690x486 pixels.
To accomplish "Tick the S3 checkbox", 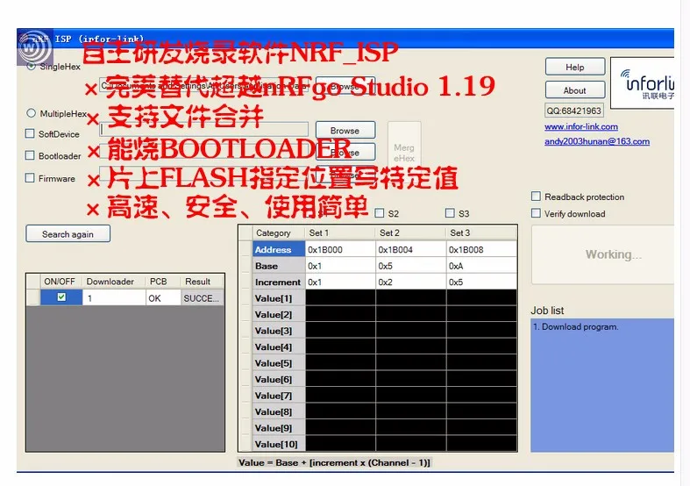I will [450, 213].
